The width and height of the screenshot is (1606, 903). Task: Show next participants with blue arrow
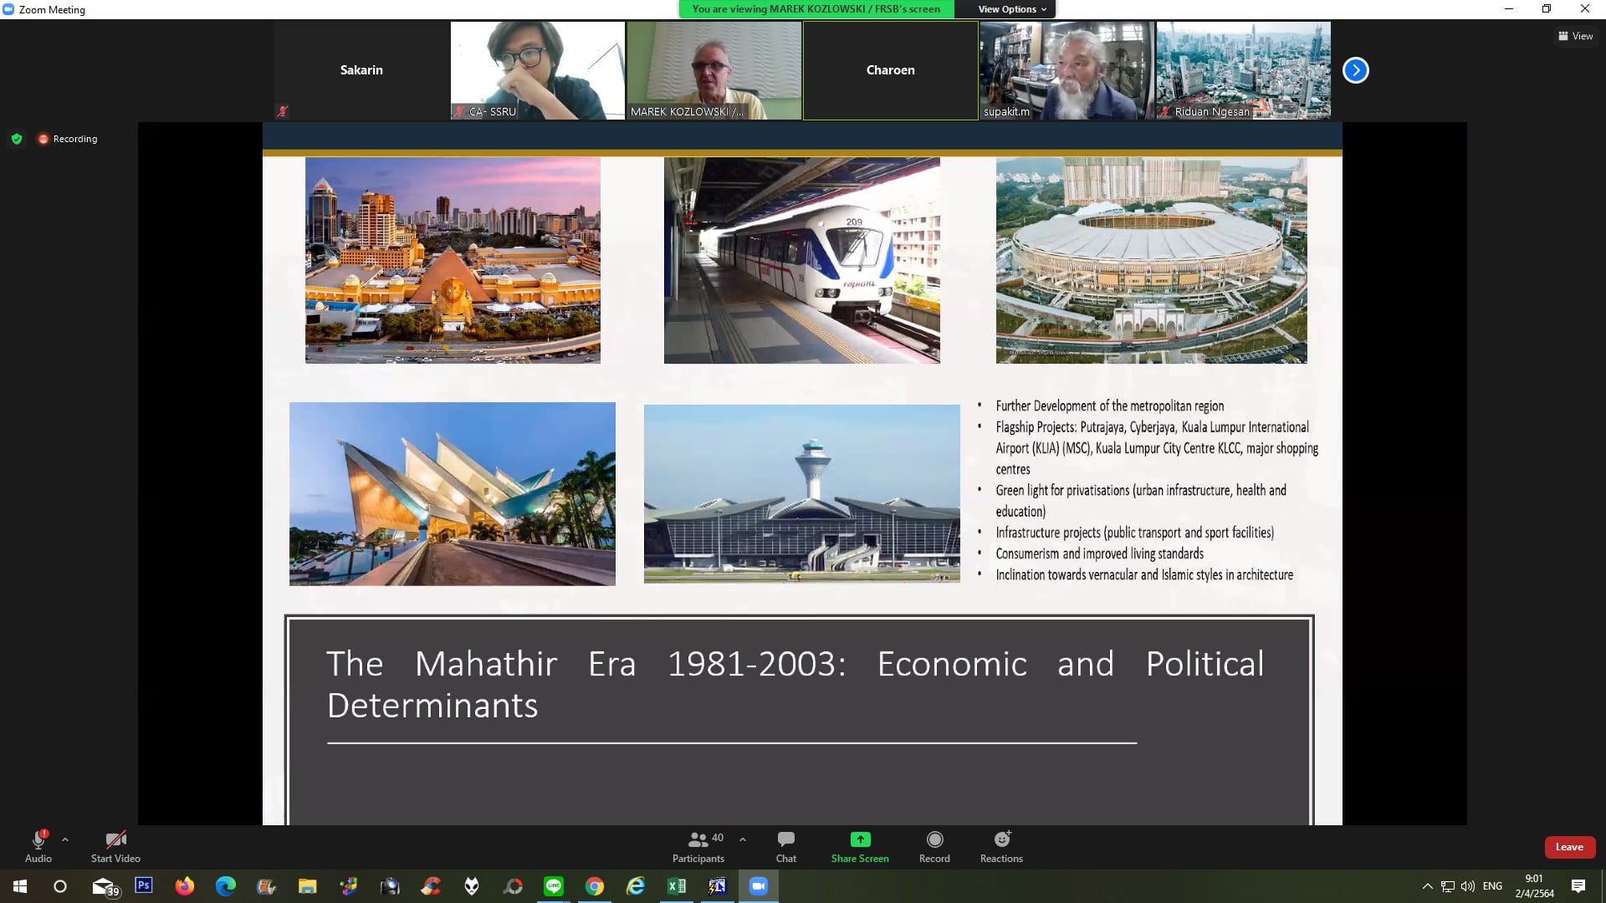coord(1355,70)
